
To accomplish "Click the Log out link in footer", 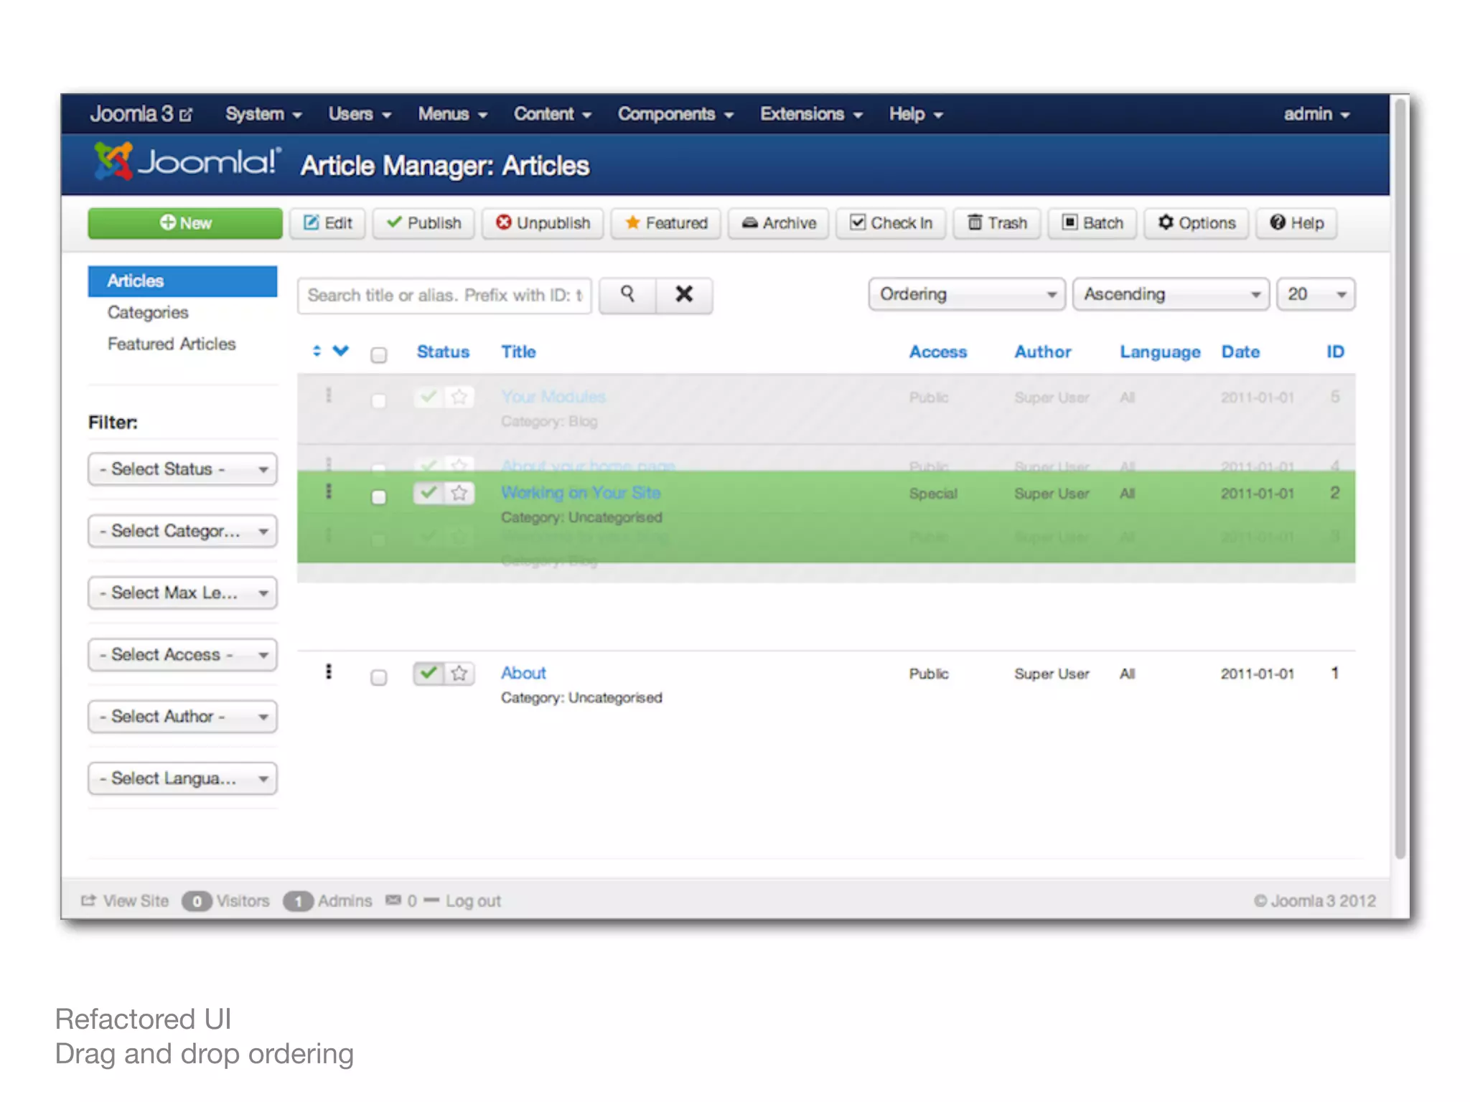I will (473, 900).
